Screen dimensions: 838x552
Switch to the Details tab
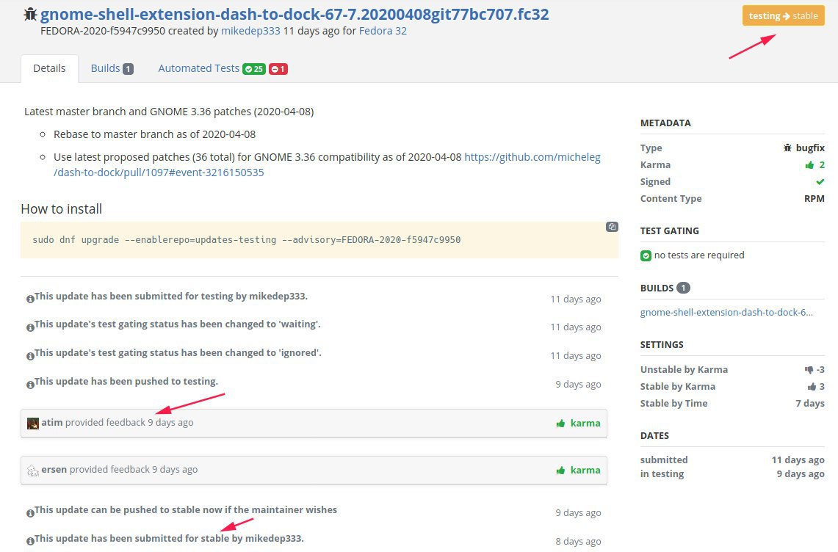[49, 68]
